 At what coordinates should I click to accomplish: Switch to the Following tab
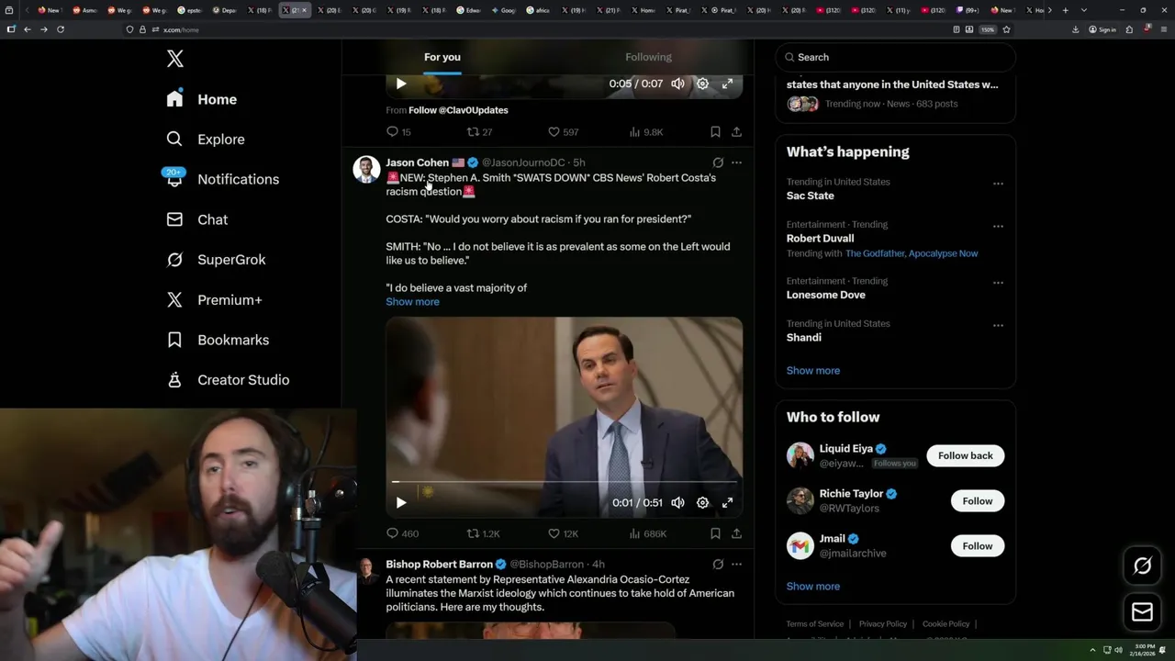(648, 57)
